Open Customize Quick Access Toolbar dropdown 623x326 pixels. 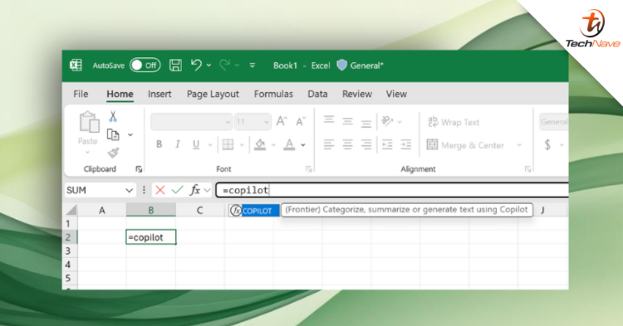pos(253,66)
